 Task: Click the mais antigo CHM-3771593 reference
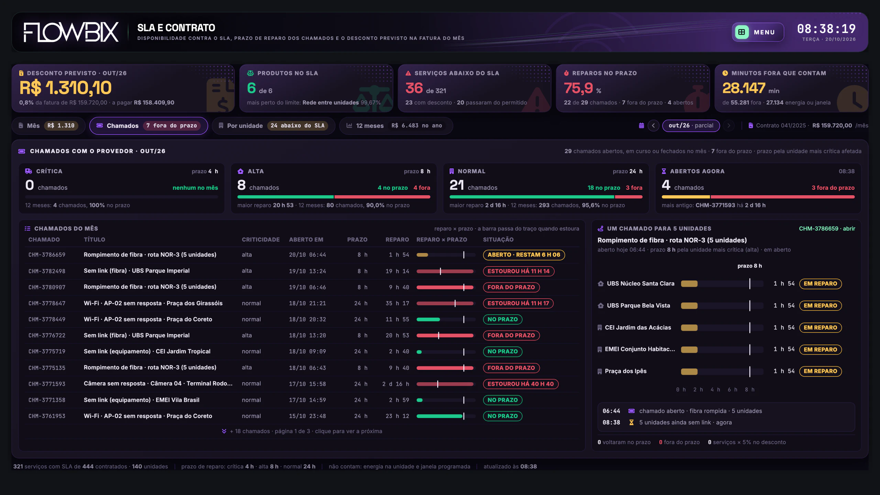715,205
